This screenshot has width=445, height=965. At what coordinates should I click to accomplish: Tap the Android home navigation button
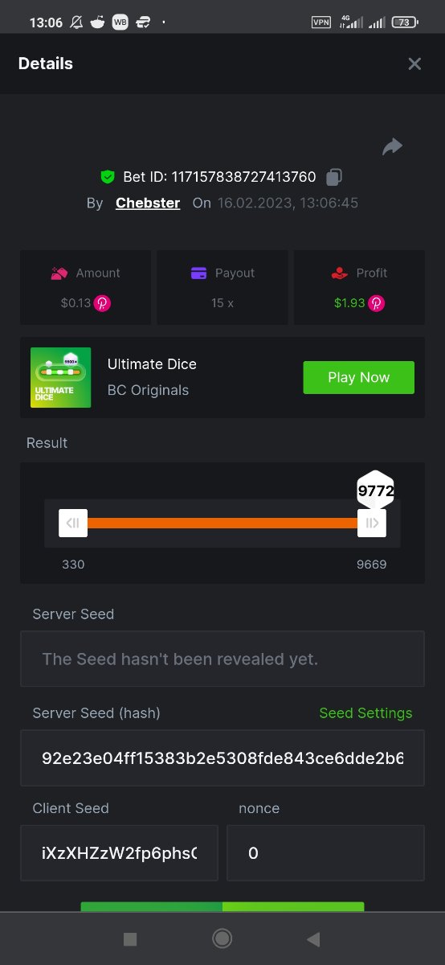222,938
